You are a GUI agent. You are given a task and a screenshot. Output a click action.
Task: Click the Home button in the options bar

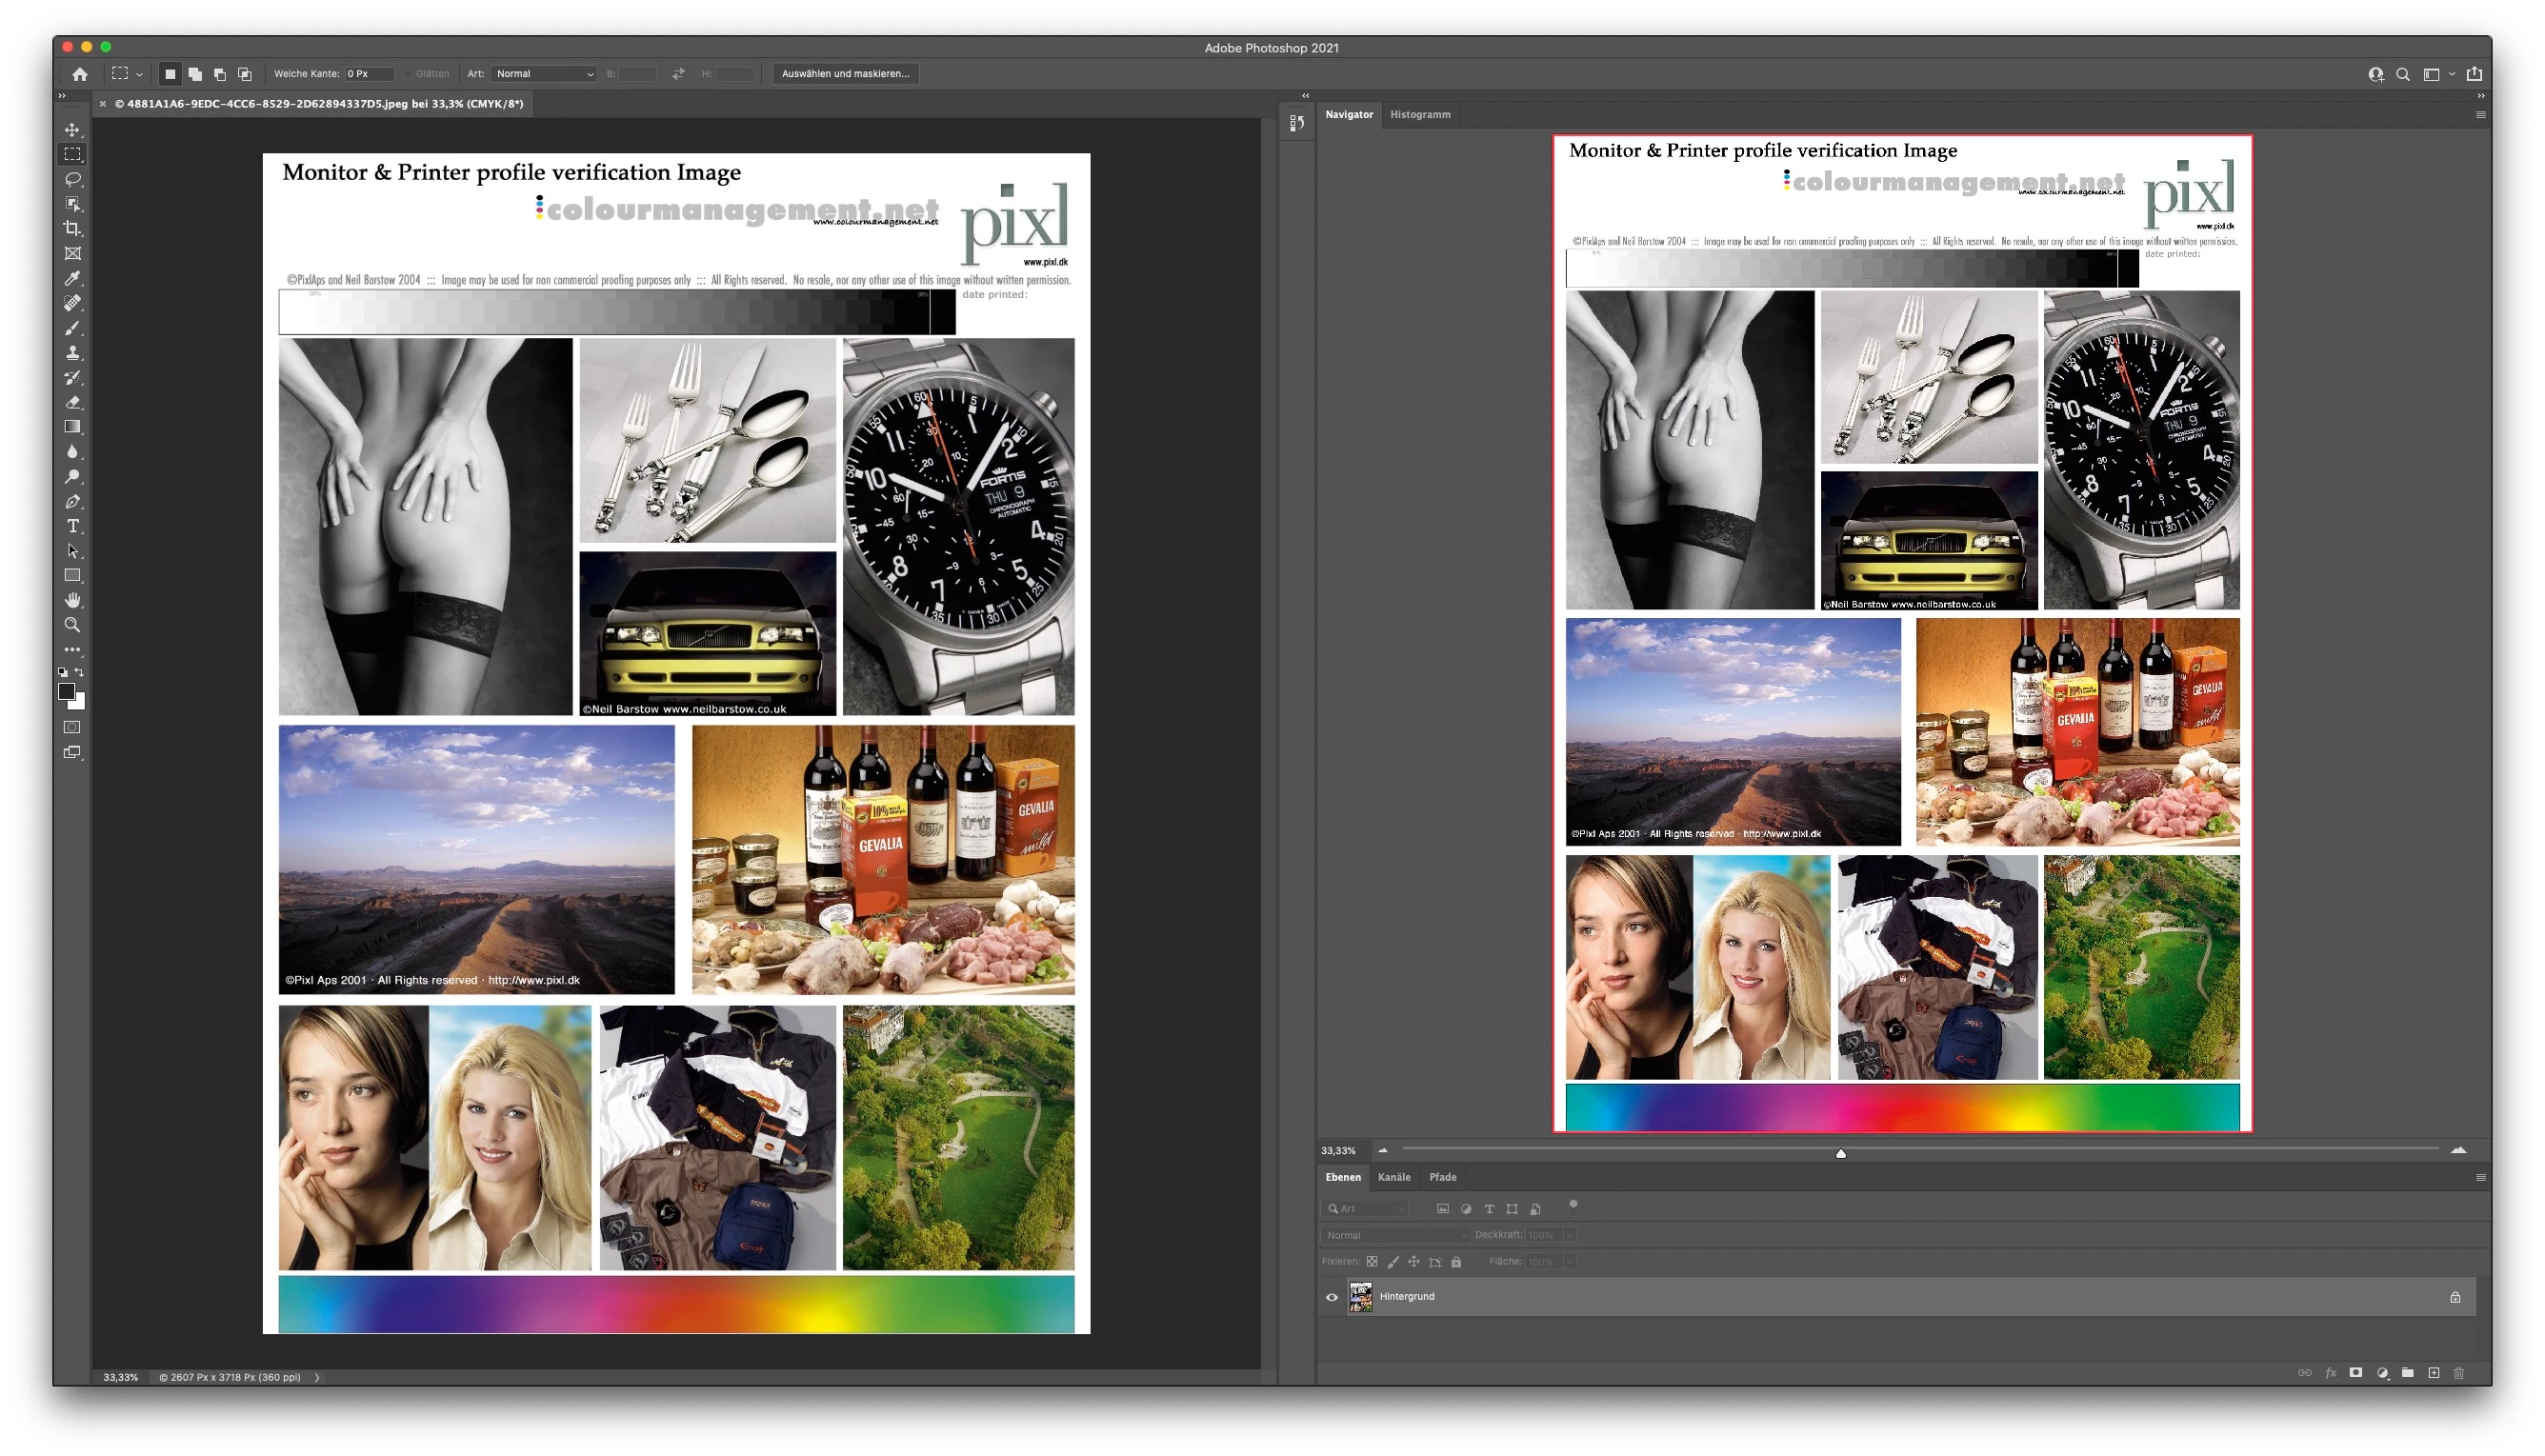80,74
